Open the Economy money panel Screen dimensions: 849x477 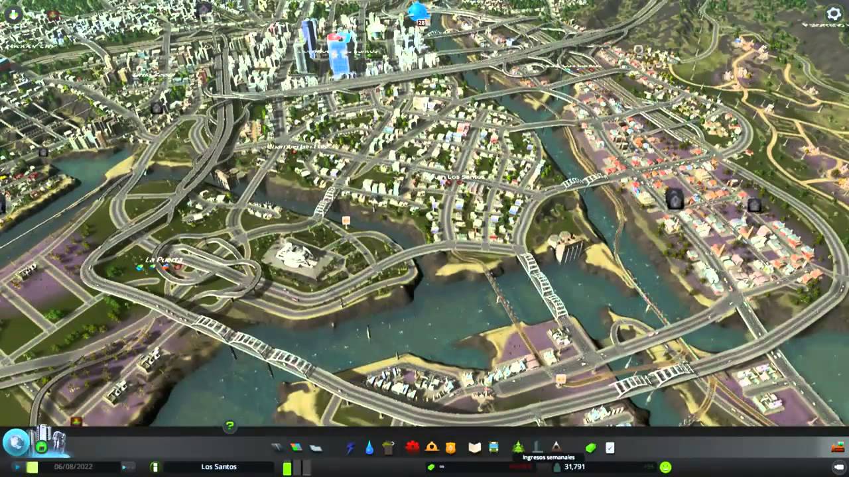(590, 448)
